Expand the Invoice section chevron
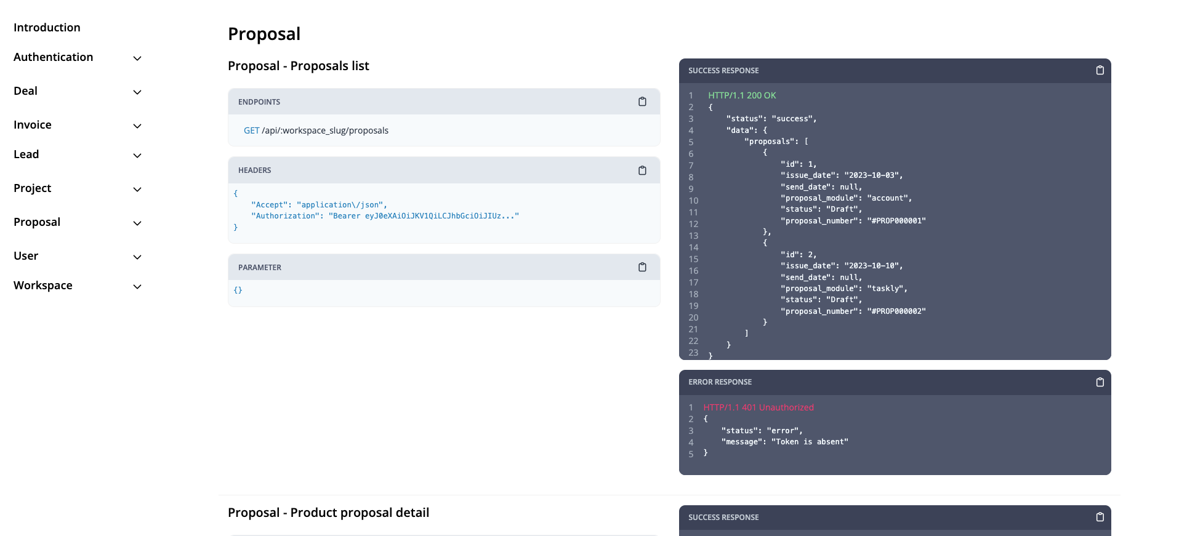The image size is (1179, 536). [x=137, y=126]
